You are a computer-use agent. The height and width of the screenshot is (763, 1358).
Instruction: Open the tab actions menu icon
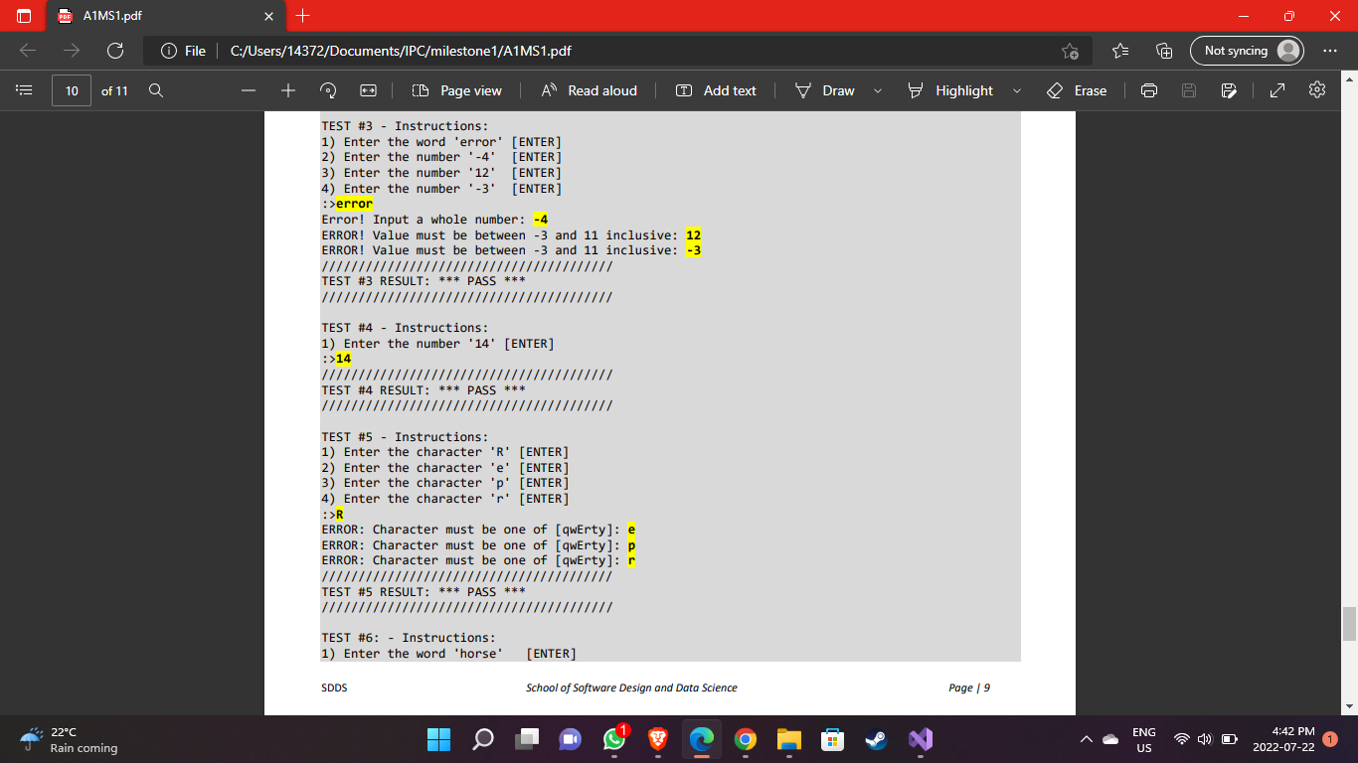(x=24, y=16)
